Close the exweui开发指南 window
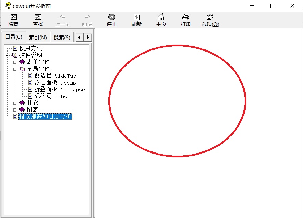The width and height of the screenshot is (303, 218). (x=292, y=6)
